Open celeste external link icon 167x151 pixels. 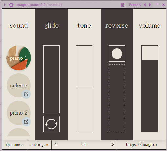coord(26,94)
